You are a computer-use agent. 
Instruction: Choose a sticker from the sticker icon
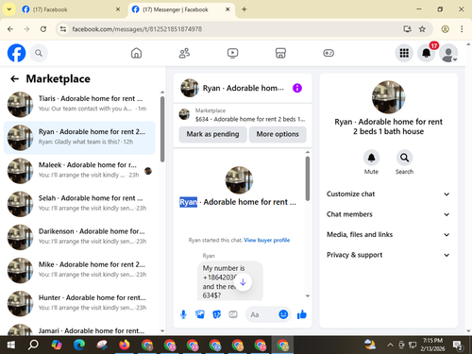coord(217,314)
